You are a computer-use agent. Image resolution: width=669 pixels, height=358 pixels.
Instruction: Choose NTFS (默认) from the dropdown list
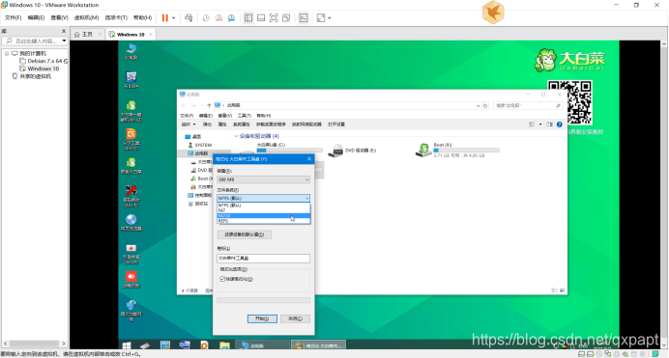(x=263, y=206)
